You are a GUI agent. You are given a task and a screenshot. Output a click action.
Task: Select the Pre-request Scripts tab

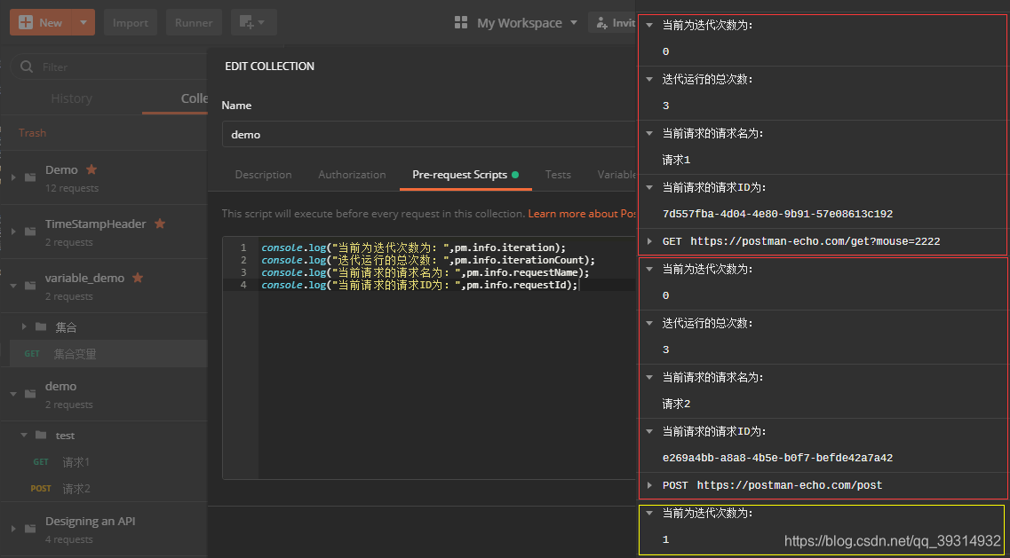coord(465,175)
